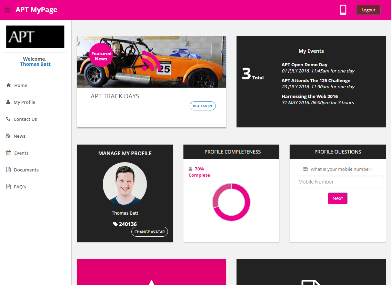Open Harnessing the Web 2016 event
391x285 pixels.
coord(310,96)
